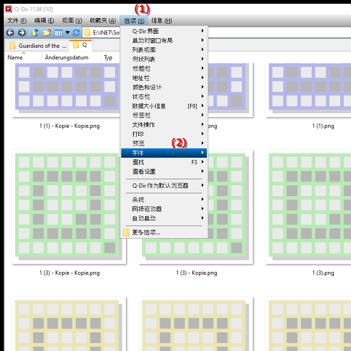Switch to the Guardians of the ... tab

tap(37, 46)
